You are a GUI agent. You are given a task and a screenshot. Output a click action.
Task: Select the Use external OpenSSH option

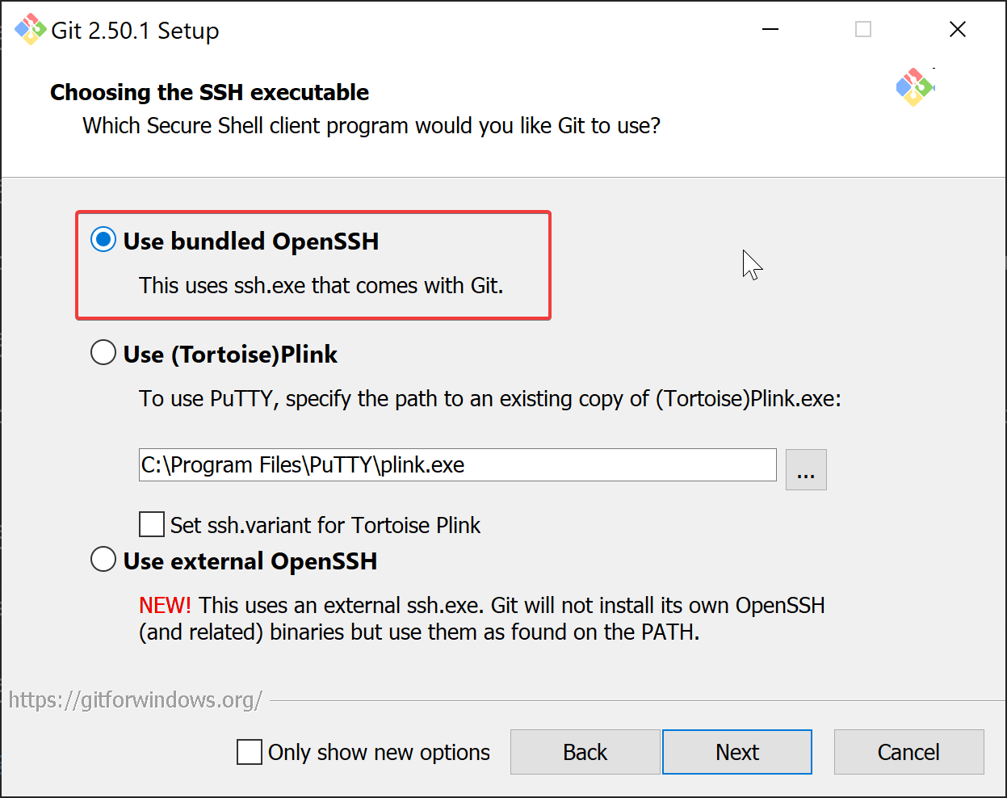tap(103, 560)
